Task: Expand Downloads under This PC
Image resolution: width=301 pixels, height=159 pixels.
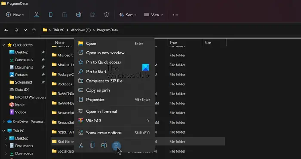Action: click(x=6, y=153)
